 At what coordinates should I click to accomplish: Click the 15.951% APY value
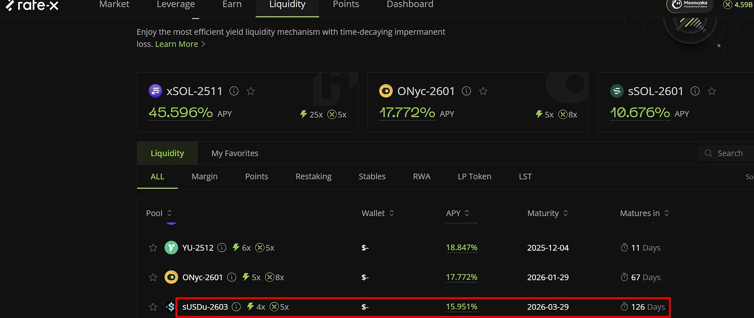click(461, 307)
